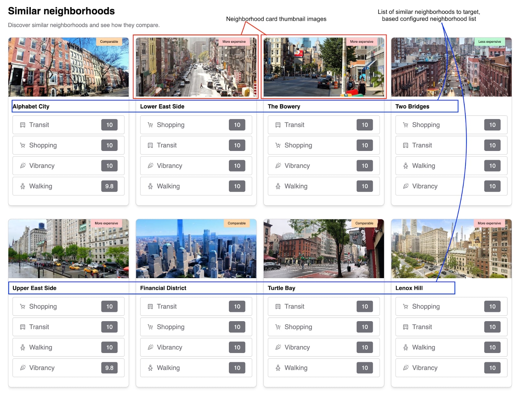Click Comparable badge on Financial District

[x=237, y=223]
